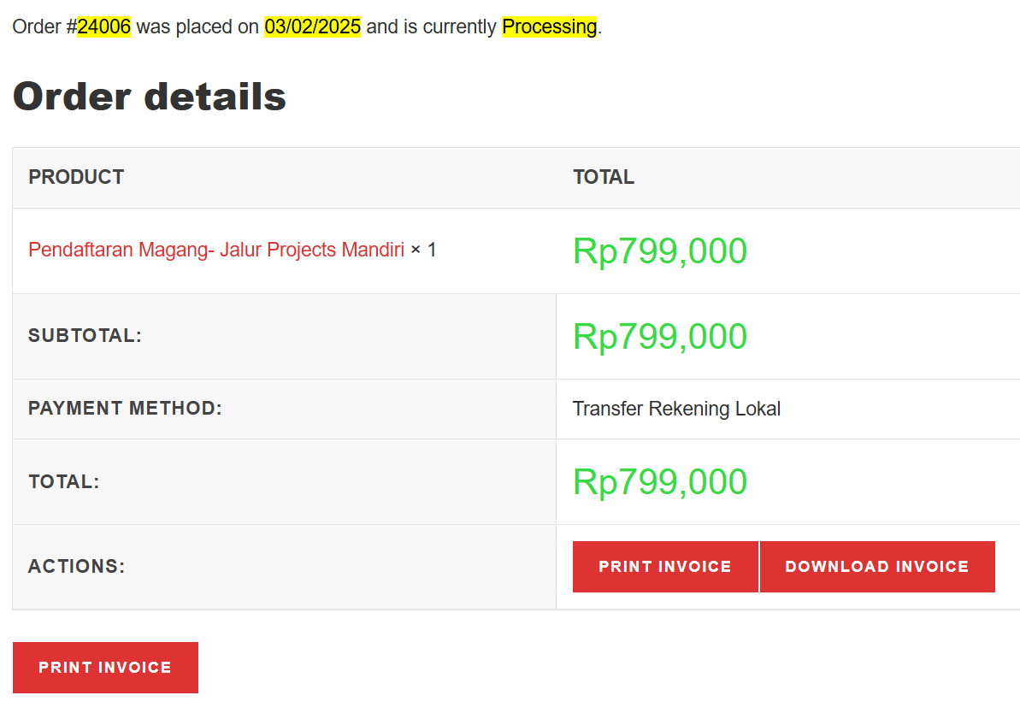This screenshot has height=707, width=1020.
Task: Click the highlighted order number 24006
Action: (x=103, y=27)
